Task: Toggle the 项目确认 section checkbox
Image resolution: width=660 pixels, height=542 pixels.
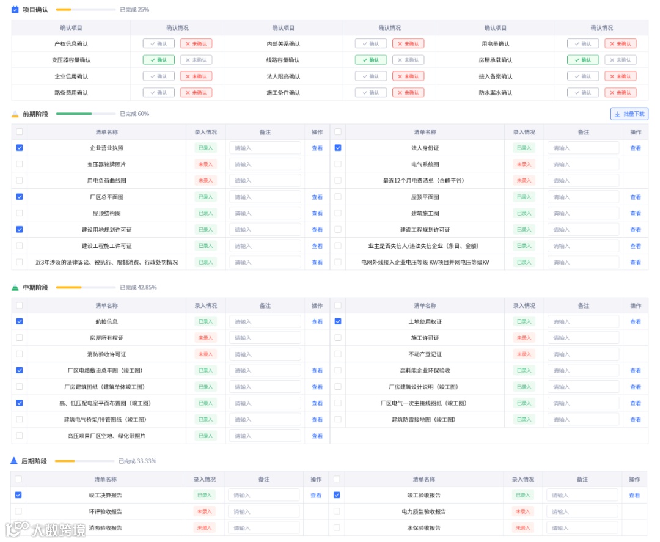Action: 15,9
